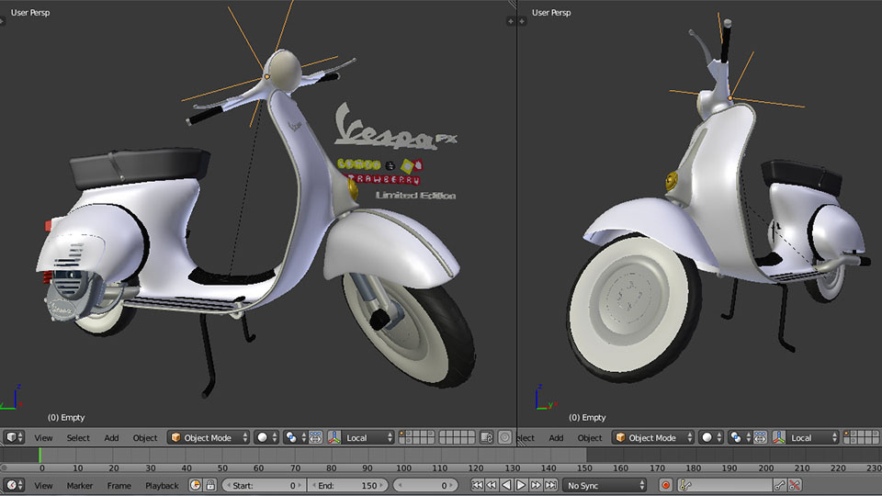The width and height of the screenshot is (882, 496).
Task: Open Object Mode dropdown in left viewport
Action: 209,437
